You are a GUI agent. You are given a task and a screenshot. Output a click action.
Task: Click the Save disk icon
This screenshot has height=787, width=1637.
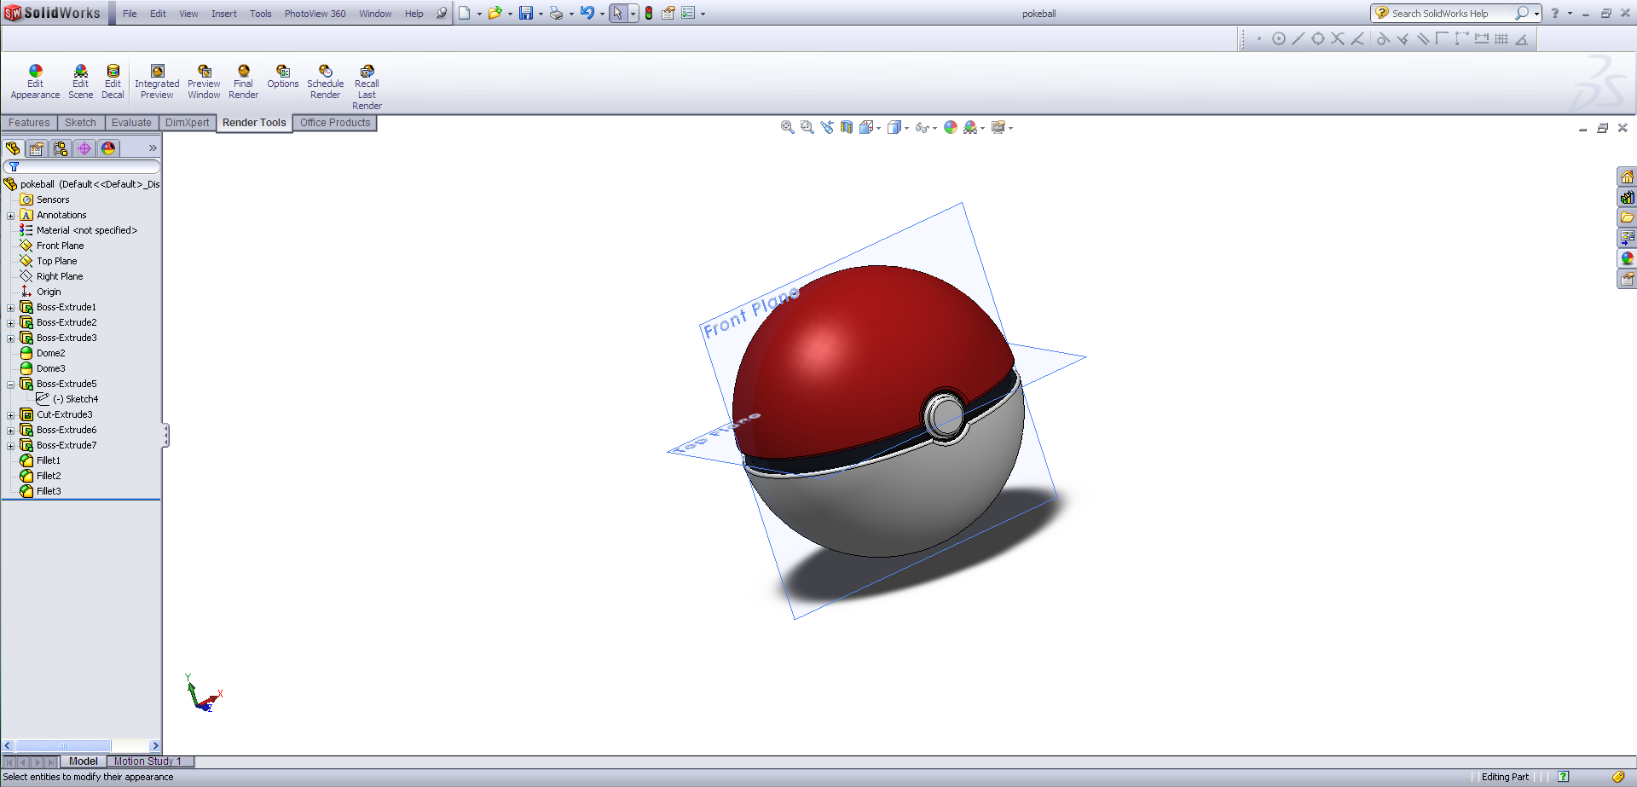[x=526, y=13]
